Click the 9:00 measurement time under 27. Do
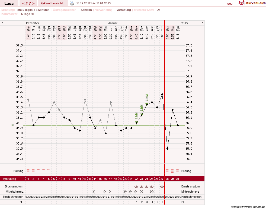 85,36
